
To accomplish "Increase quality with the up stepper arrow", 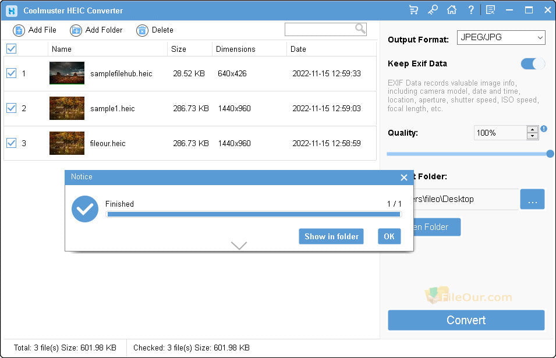I will click(x=532, y=130).
